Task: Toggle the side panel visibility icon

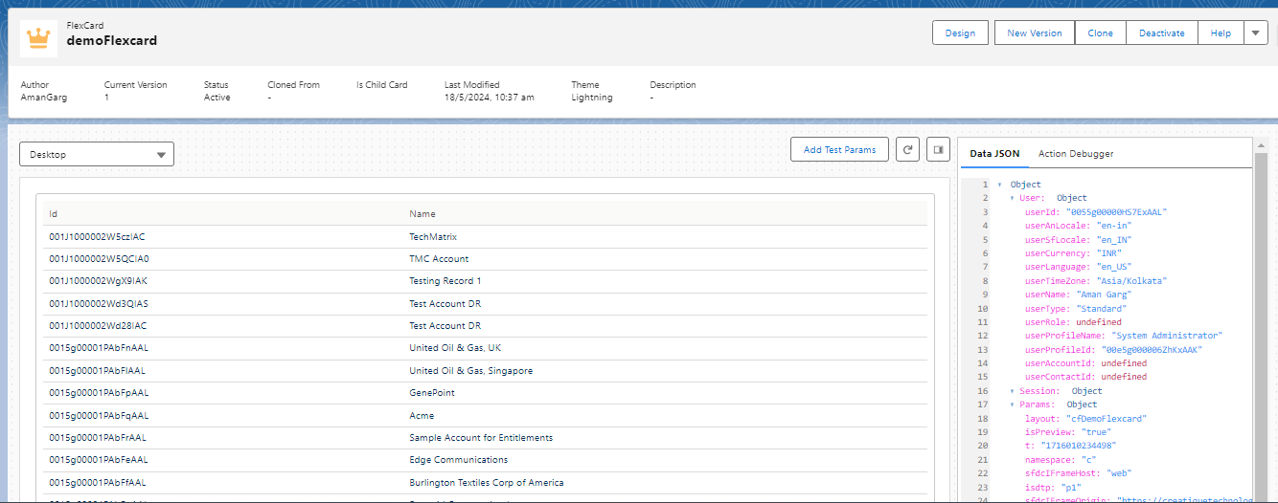Action: coord(938,150)
